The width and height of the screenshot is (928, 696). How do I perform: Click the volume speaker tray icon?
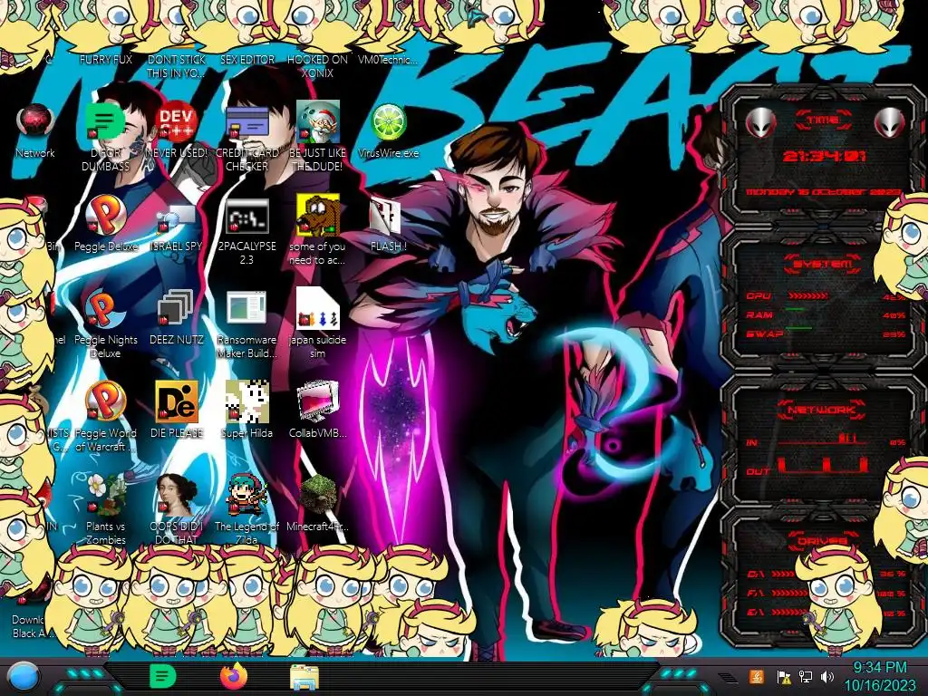(827, 676)
